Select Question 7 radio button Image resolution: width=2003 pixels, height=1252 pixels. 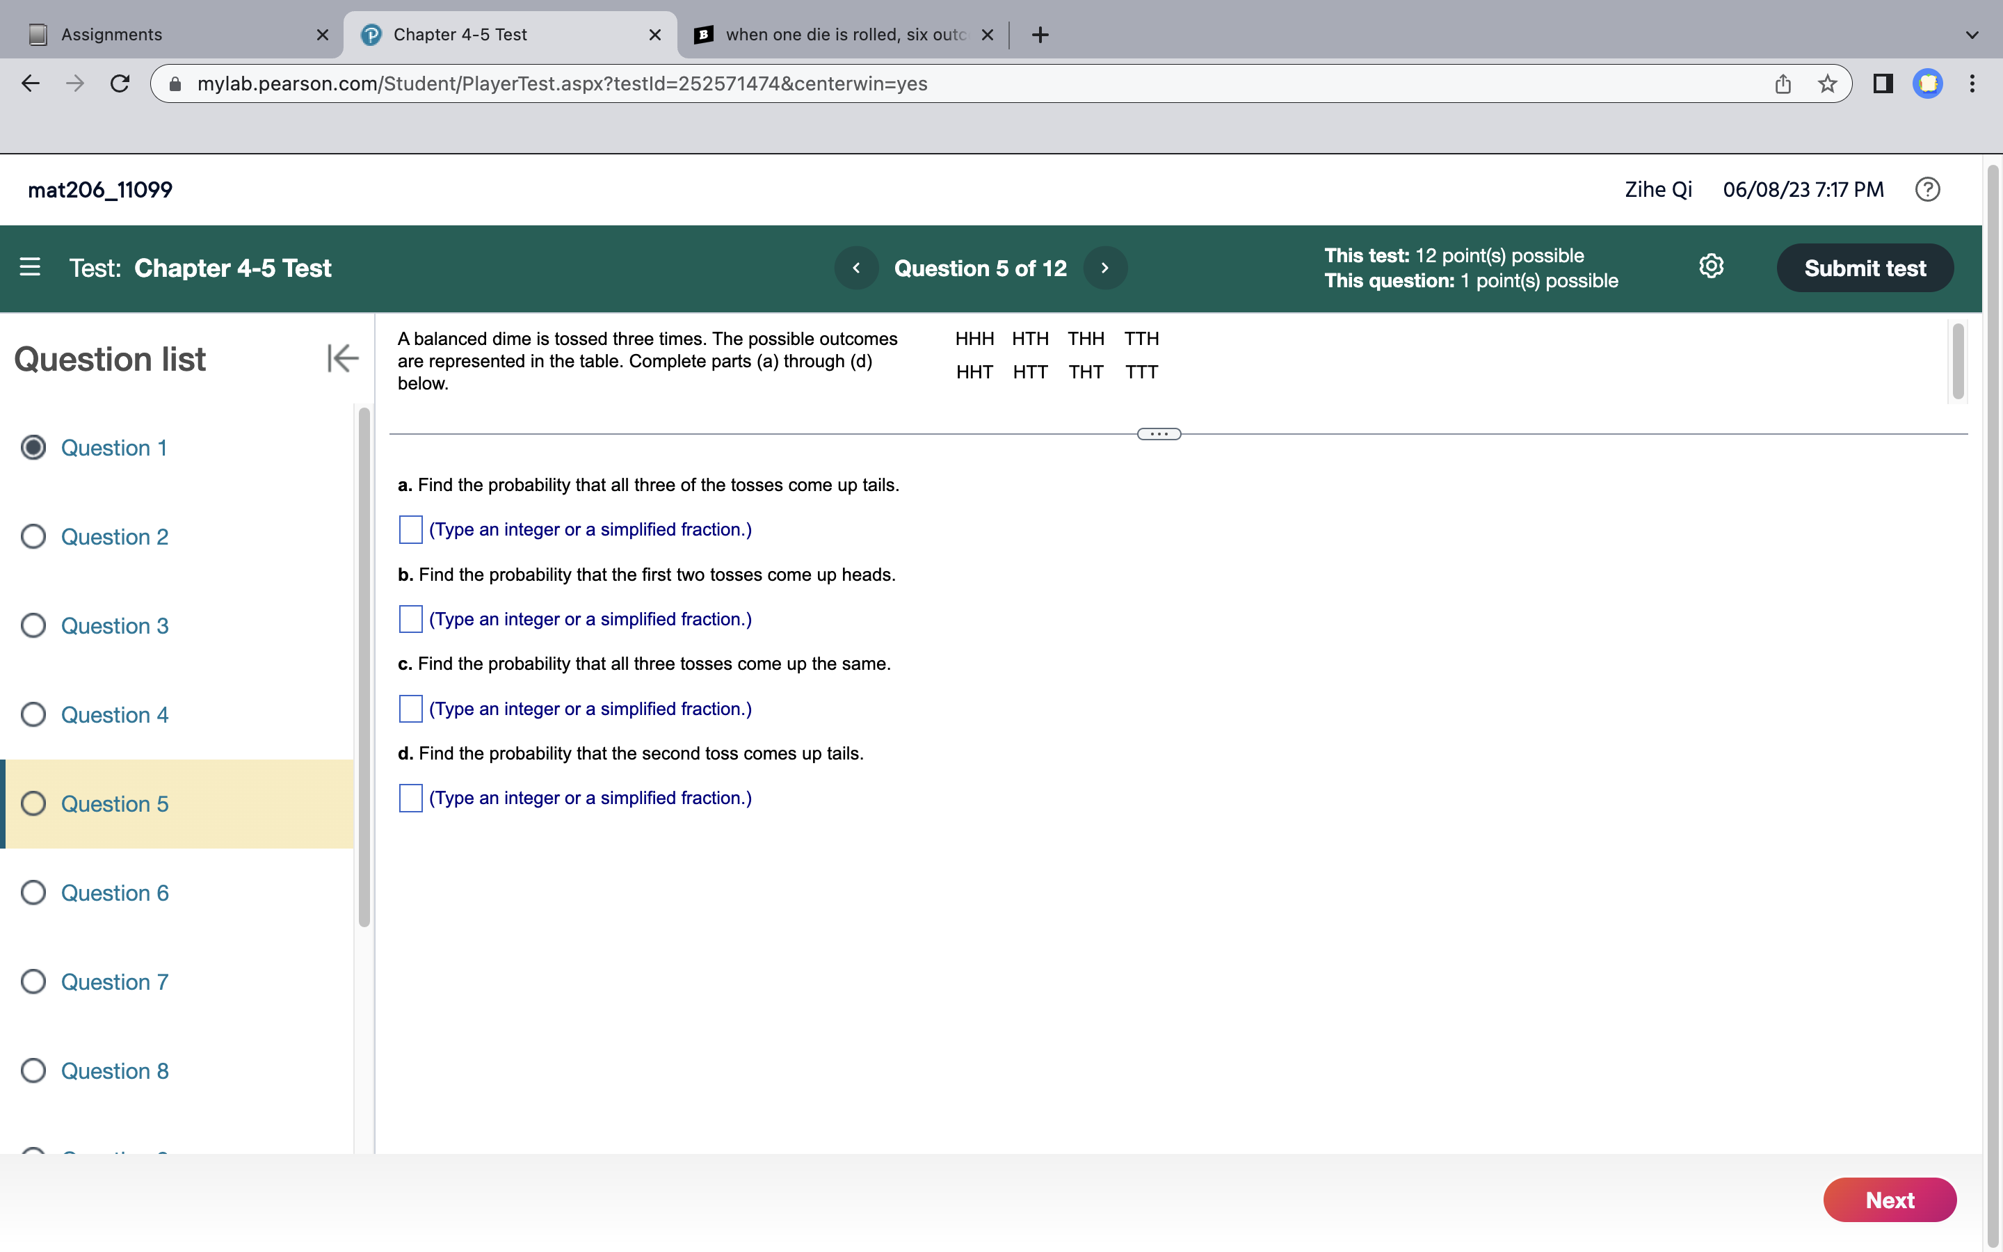[x=33, y=982]
